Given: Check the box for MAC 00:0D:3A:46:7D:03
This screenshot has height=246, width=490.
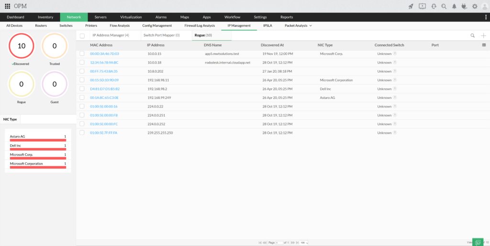Looking at the screenshot, I should [82, 54].
